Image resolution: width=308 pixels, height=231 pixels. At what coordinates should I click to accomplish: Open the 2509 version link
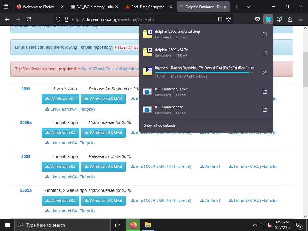(x=26, y=89)
